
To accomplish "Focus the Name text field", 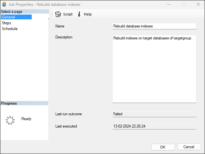I will click(154, 26).
